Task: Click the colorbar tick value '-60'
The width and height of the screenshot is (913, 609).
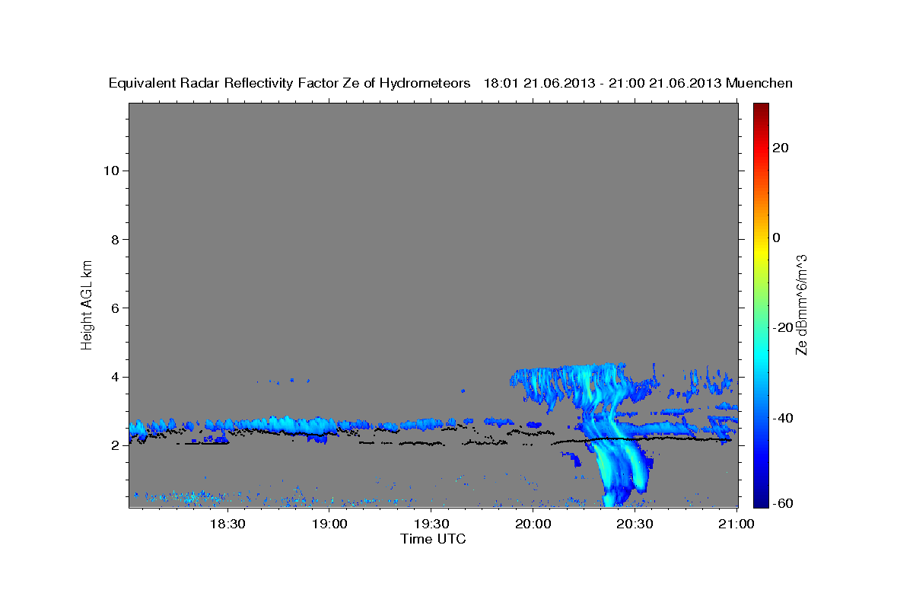Action: coord(782,503)
